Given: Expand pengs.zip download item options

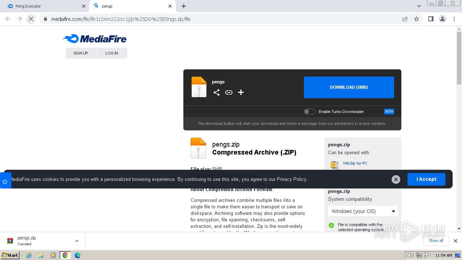Looking at the screenshot, I should [77, 241].
